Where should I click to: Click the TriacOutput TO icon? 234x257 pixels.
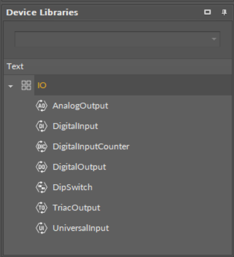click(41, 207)
